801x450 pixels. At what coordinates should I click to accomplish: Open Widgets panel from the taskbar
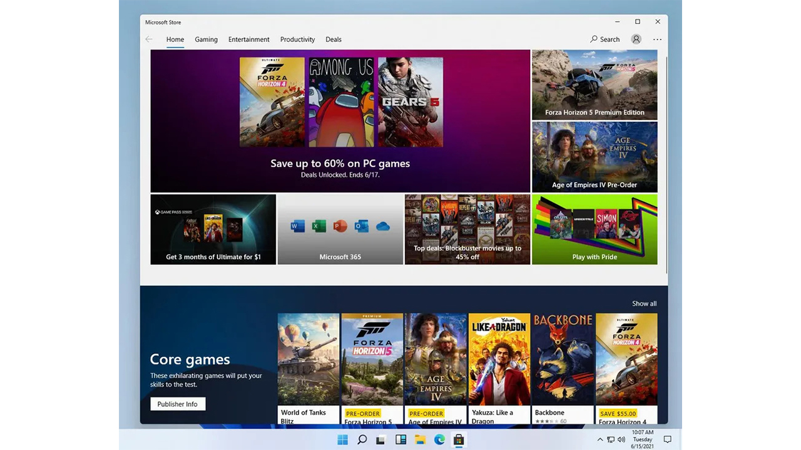click(x=400, y=440)
